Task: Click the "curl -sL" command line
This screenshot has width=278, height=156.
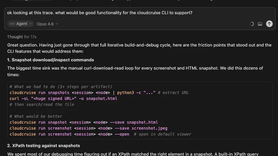Action: pos(63,99)
